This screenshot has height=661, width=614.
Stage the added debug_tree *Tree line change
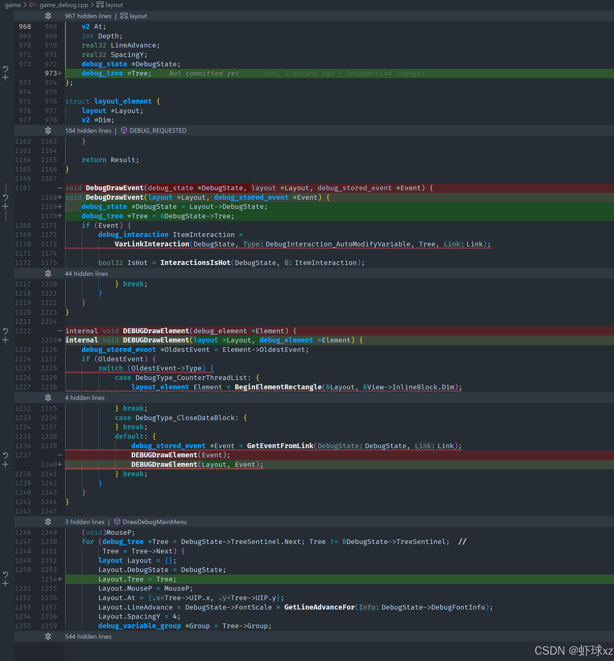5,78
